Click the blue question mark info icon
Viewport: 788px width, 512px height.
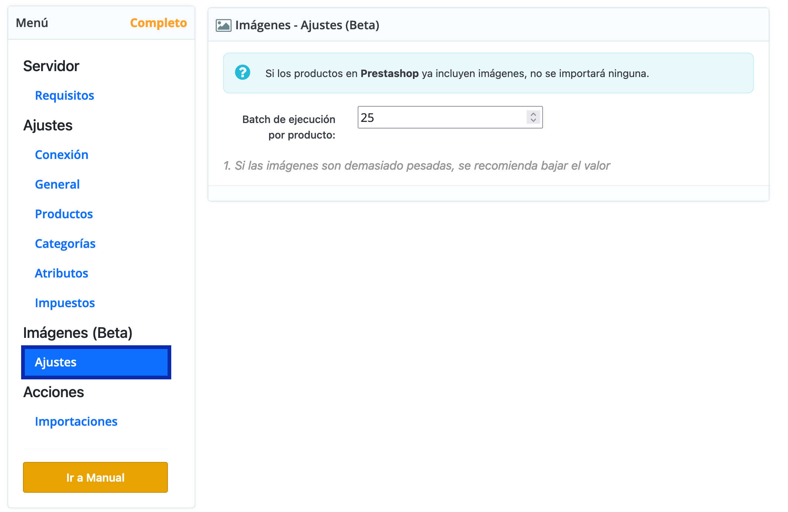pyautogui.click(x=243, y=72)
